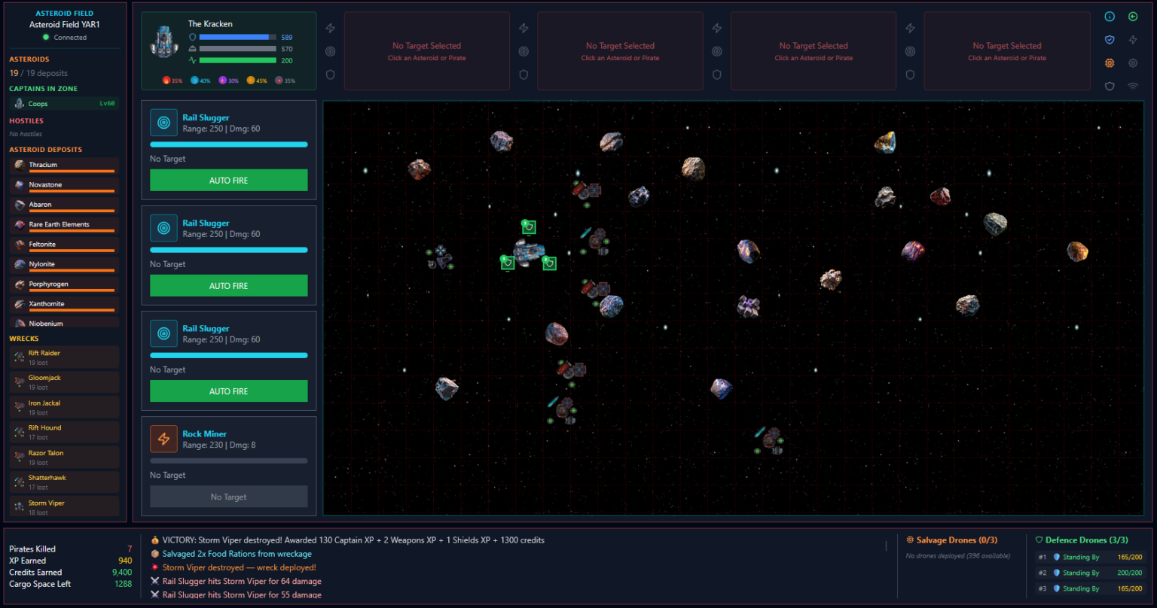
Task: Click the lightning icon next to The Kracken card
Action: point(330,29)
